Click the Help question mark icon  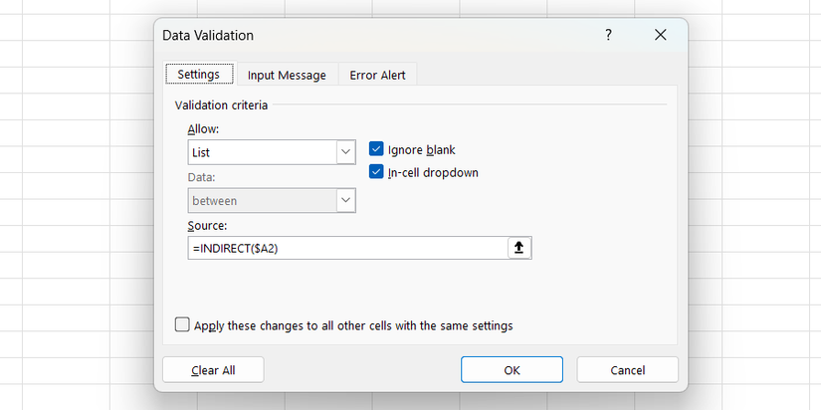[x=608, y=35]
